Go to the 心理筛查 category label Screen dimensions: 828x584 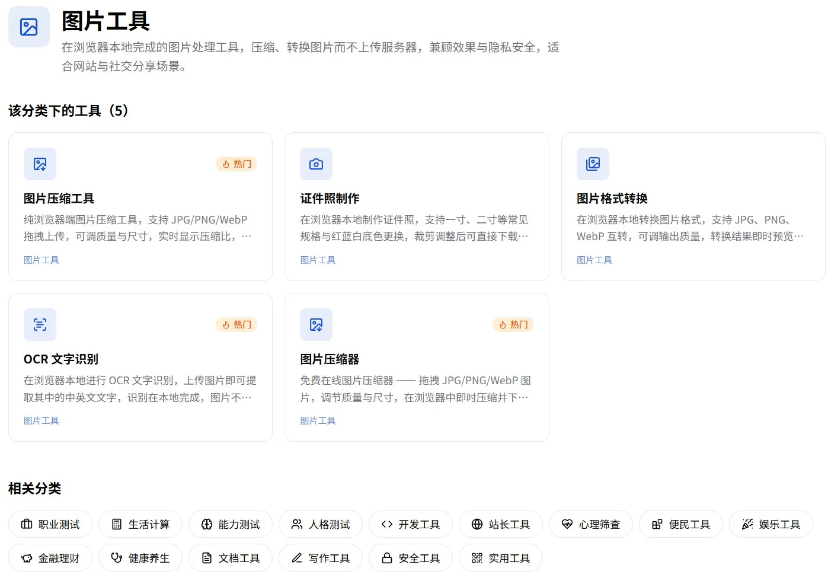(x=600, y=524)
